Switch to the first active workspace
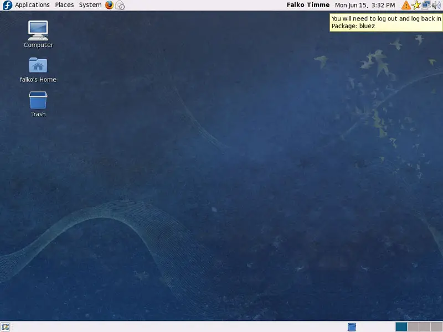 pyautogui.click(x=401, y=327)
